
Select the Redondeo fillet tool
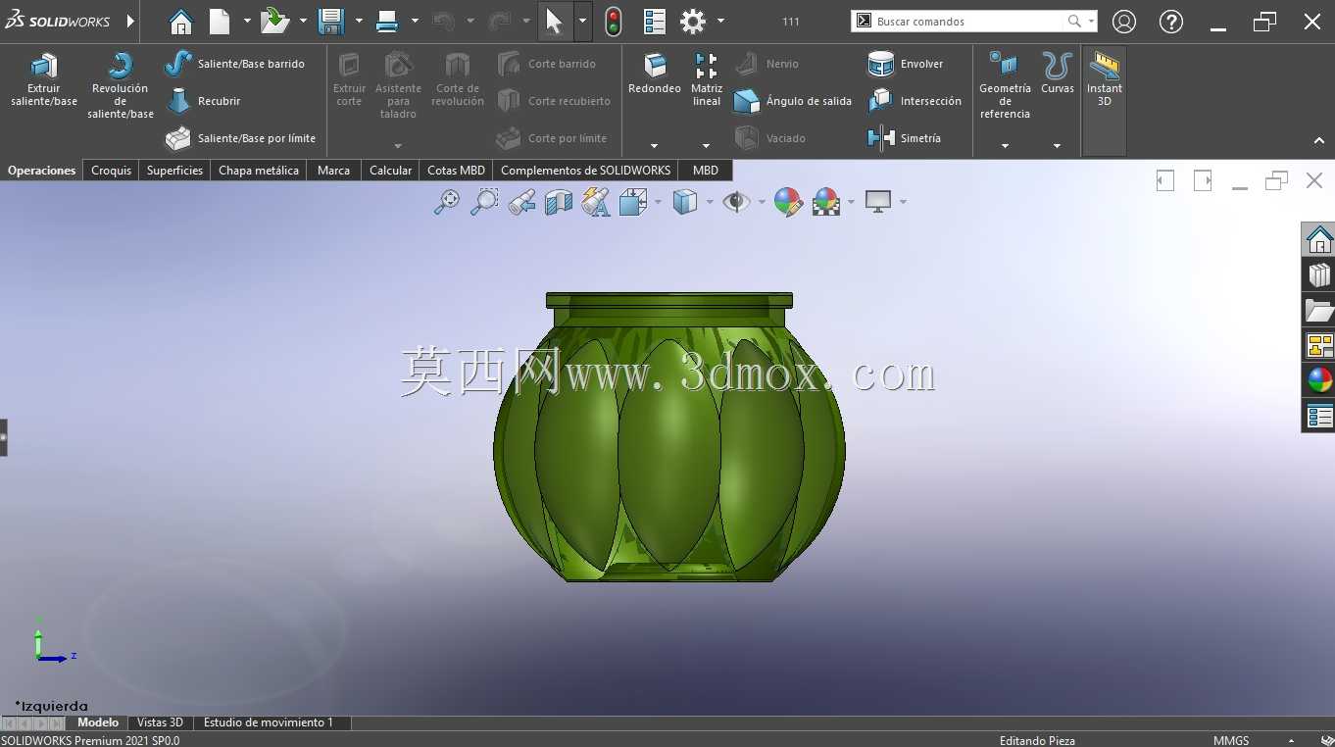655,75
